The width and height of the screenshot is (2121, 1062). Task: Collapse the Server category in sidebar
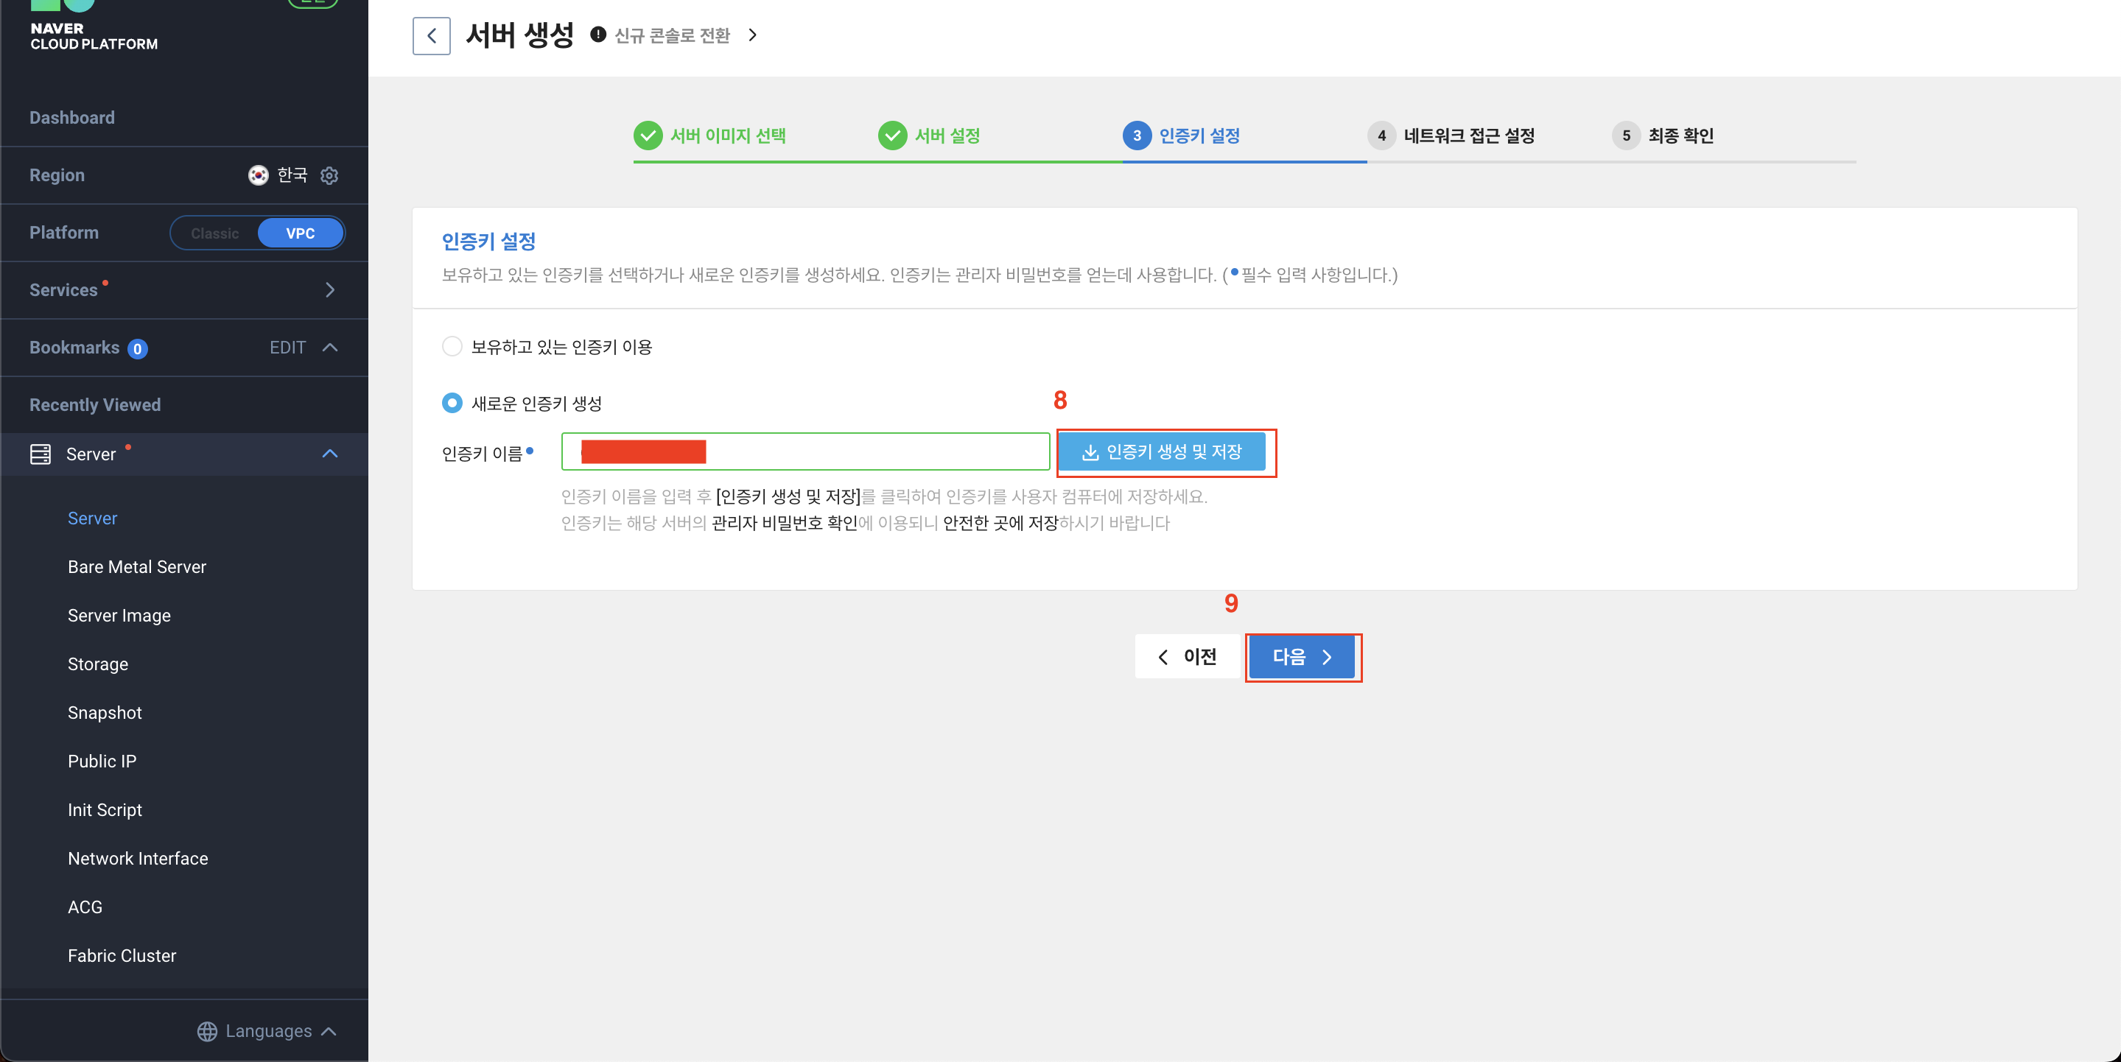(x=330, y=454)
